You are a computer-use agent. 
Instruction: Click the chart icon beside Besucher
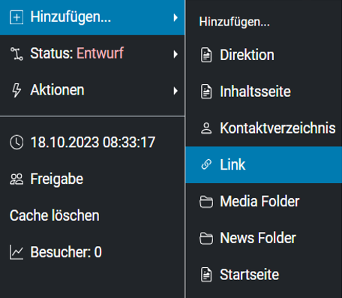tap(16, 252)
